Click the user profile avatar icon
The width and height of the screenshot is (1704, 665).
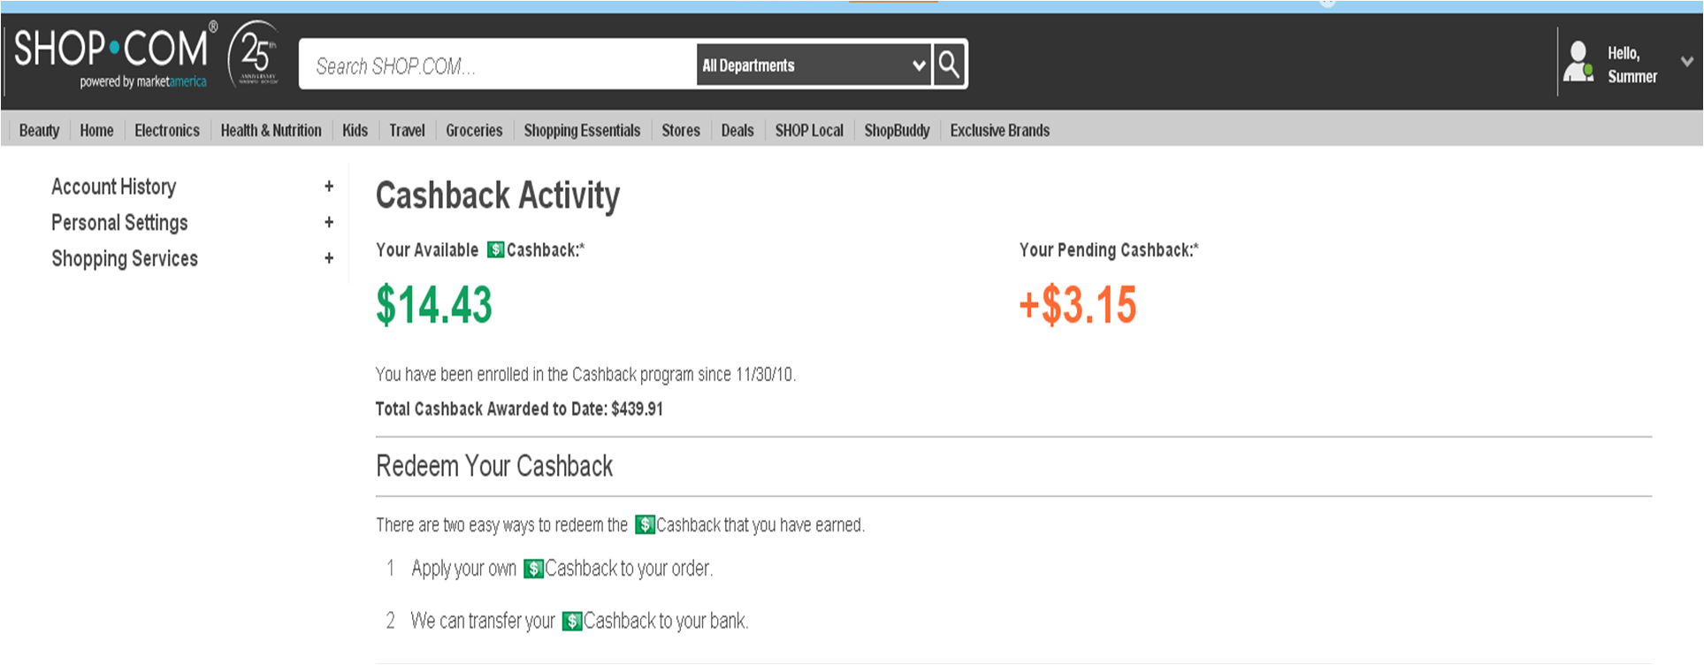pyautogui.click(x=1578, y=63)
